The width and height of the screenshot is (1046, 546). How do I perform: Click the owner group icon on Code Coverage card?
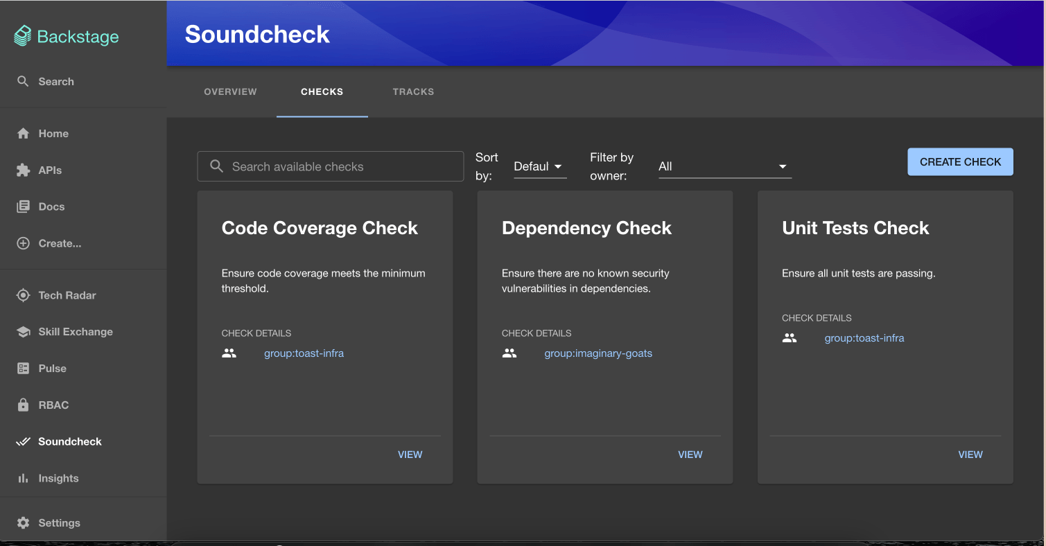(229, 353)
